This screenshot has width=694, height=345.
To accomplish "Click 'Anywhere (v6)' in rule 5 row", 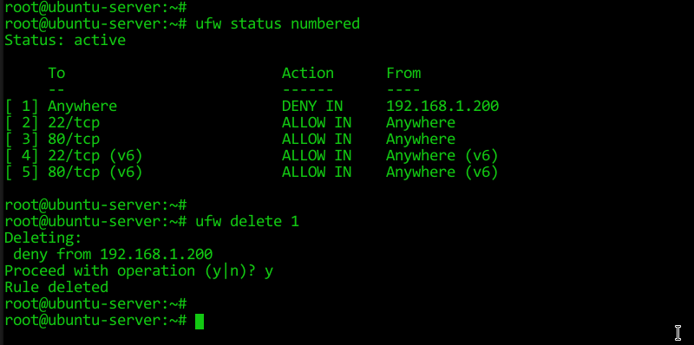I will point(442,172).
